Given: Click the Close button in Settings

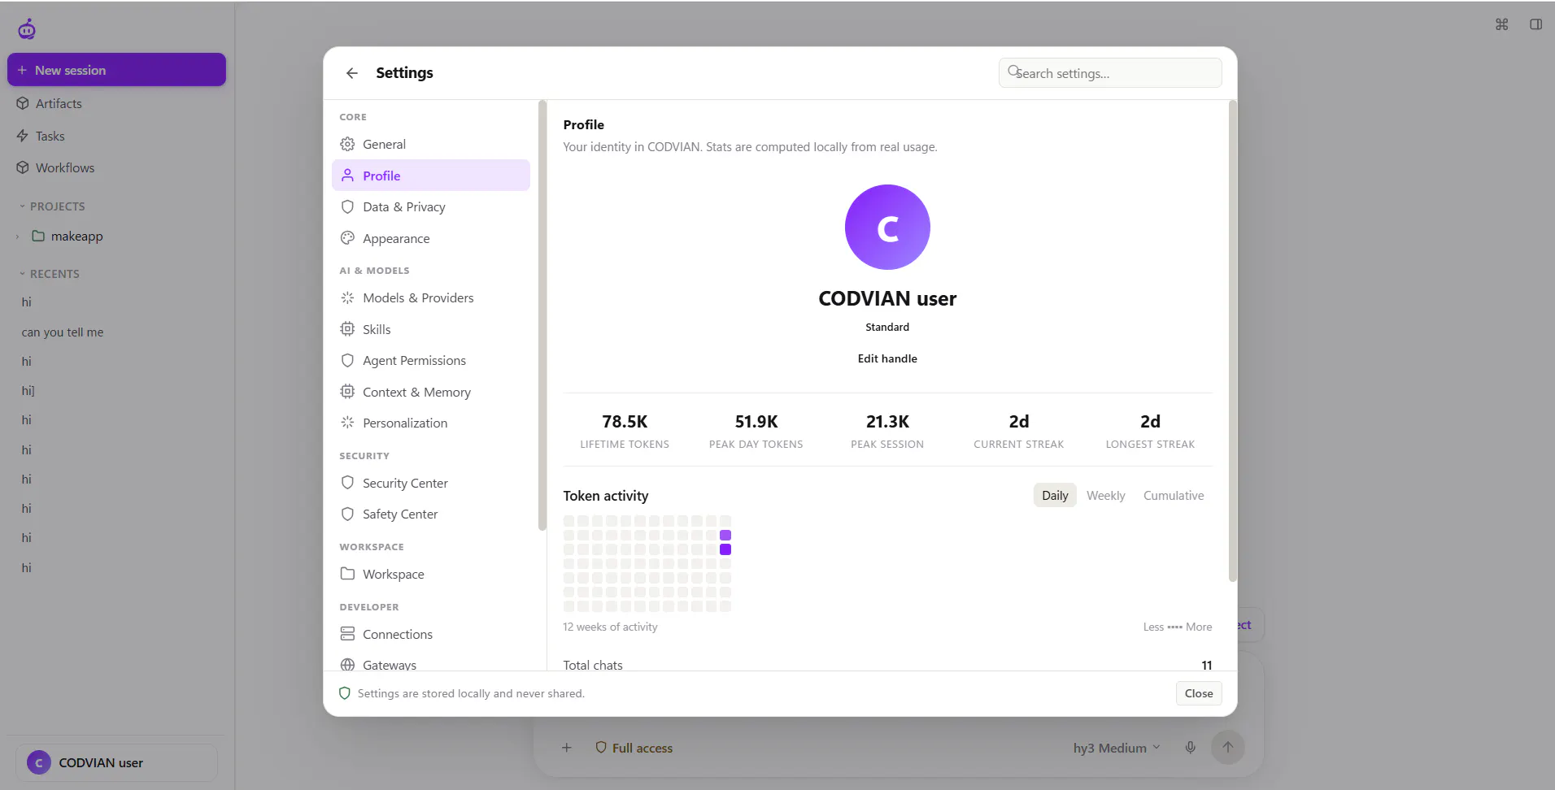Looking at the screenshot, I should [x=1199, y=693].
